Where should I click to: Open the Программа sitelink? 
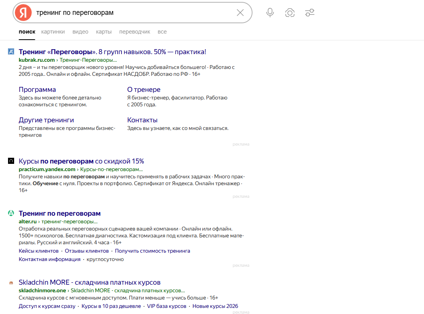37,90
